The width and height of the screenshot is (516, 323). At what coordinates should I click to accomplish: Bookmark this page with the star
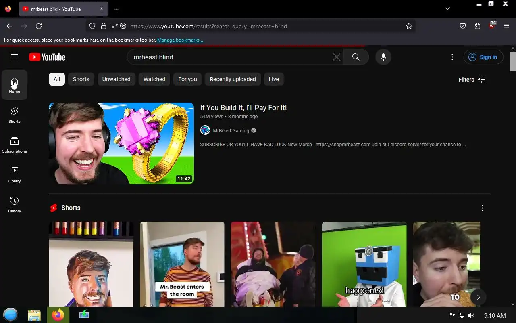tap(409, 26)
